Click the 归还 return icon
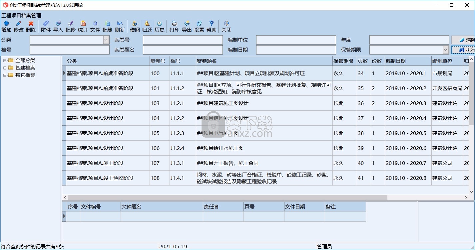This screenshot has width=475, height=250. click(147, 26)
